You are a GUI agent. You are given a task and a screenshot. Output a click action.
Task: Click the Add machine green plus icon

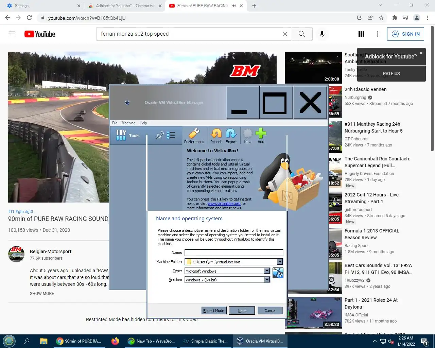261,136
